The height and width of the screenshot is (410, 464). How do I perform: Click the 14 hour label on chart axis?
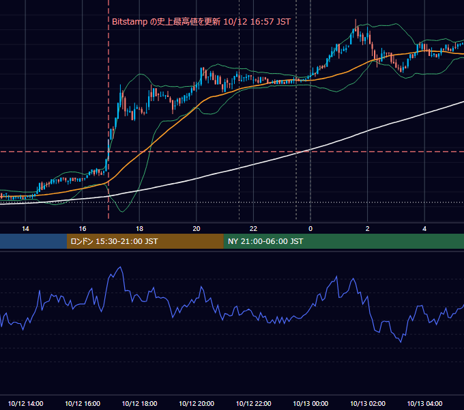pos(25,229)
